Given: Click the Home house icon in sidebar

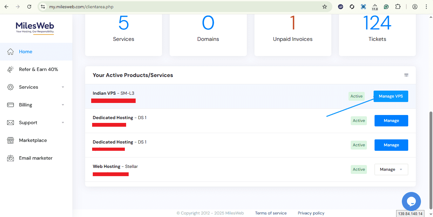Looking at the screenshot, I should point(10,52).
